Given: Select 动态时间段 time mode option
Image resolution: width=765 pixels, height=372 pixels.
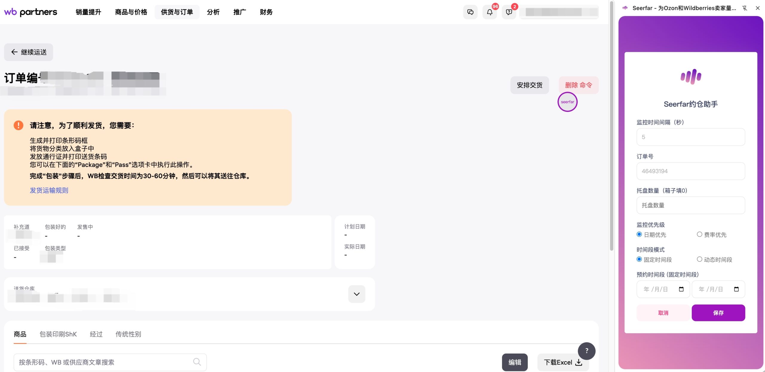Looking at the screenshot, I should (x=699, y=259).
